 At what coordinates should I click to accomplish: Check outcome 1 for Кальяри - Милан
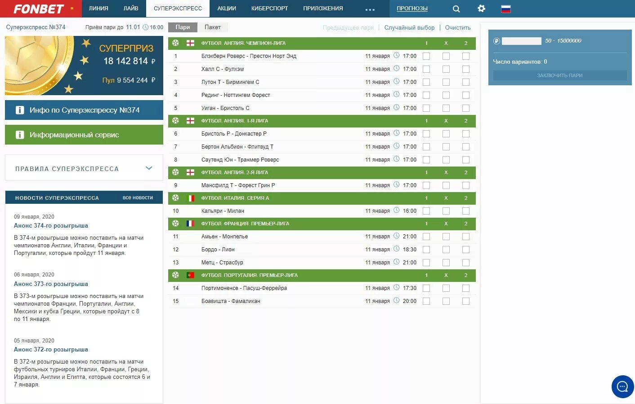point(426,211)
